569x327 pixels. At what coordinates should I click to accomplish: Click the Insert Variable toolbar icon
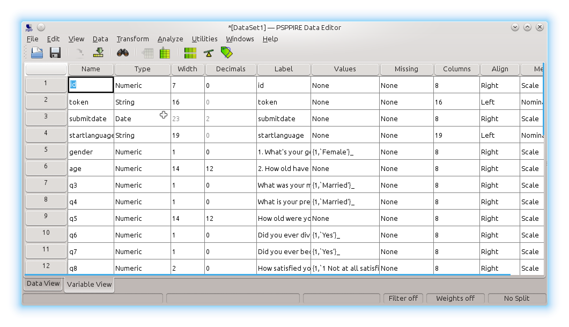click(x=165, y=53)
